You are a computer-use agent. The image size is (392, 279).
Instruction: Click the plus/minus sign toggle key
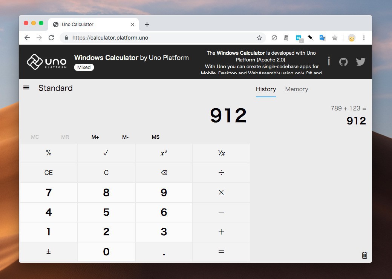pos(49,251)
